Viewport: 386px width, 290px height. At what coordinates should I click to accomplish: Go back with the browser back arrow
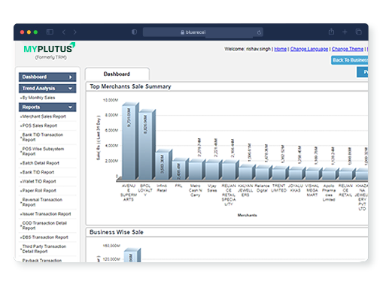tap(64, 32)
